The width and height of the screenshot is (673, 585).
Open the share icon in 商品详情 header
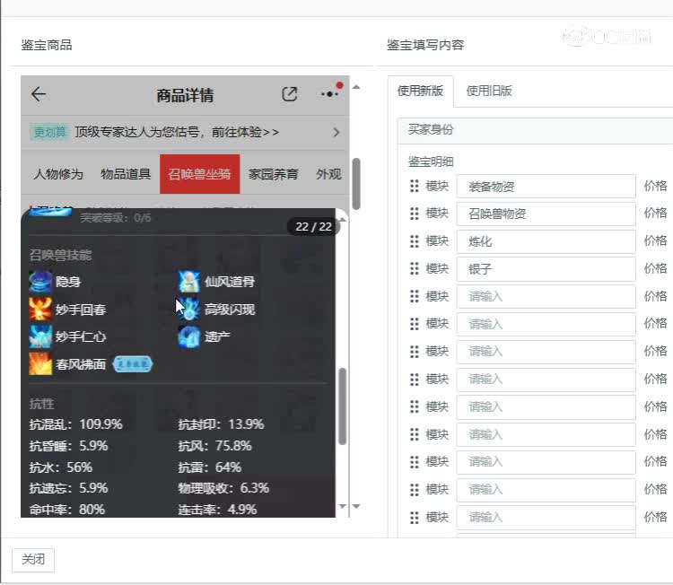[x=290, y=94]
